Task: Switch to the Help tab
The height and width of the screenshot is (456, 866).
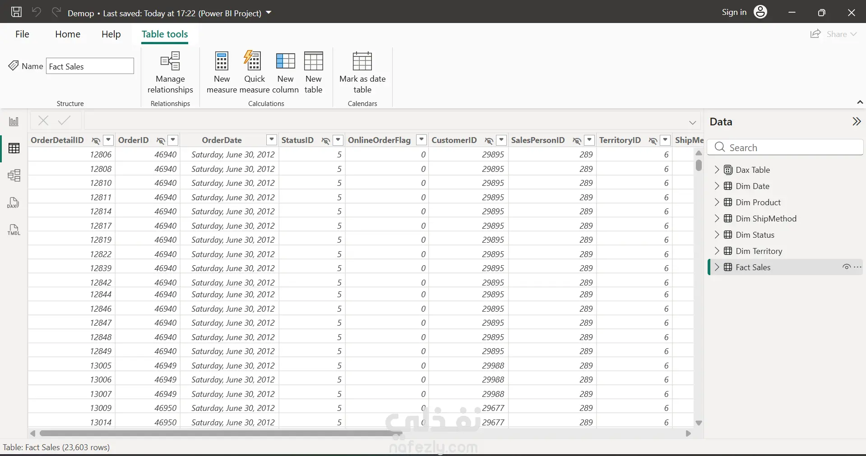Action: tap(111, 34)
